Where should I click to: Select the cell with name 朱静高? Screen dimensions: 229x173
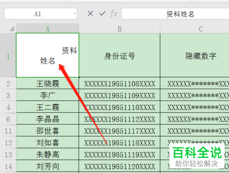pyautogui.click(x=48, y=154)
